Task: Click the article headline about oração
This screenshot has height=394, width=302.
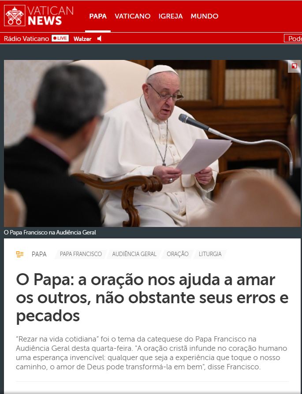Action: [x=152, y=297]
